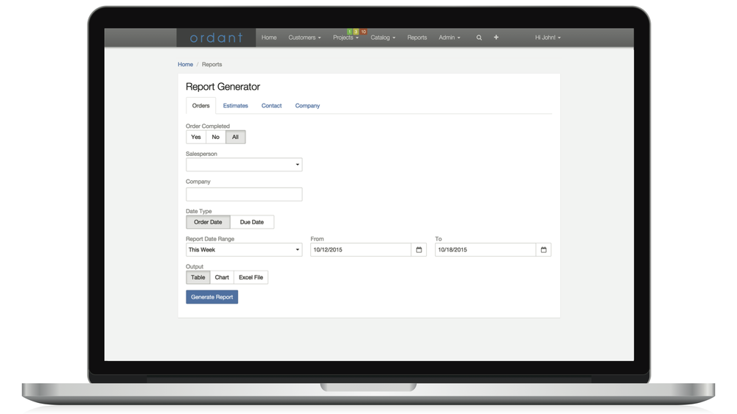This screenshot has width=737, height=414.
Task: Expand the Catalog menu
Action: pos(383,38)
